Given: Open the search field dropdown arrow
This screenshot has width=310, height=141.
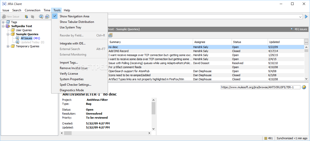Looking at the screenshot, I should (300, 17).
